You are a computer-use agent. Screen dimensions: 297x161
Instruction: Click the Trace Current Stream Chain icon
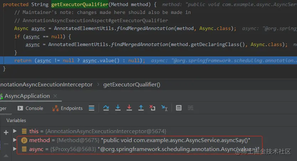point(191,108)
